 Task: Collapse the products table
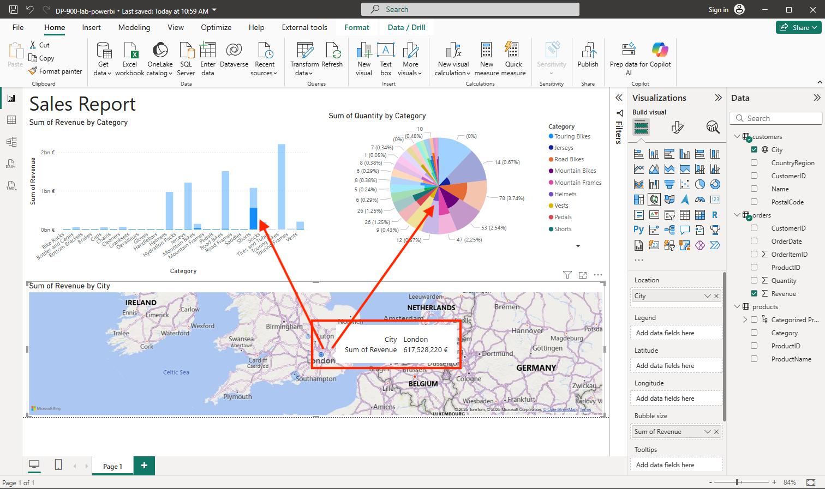[737, 306]
